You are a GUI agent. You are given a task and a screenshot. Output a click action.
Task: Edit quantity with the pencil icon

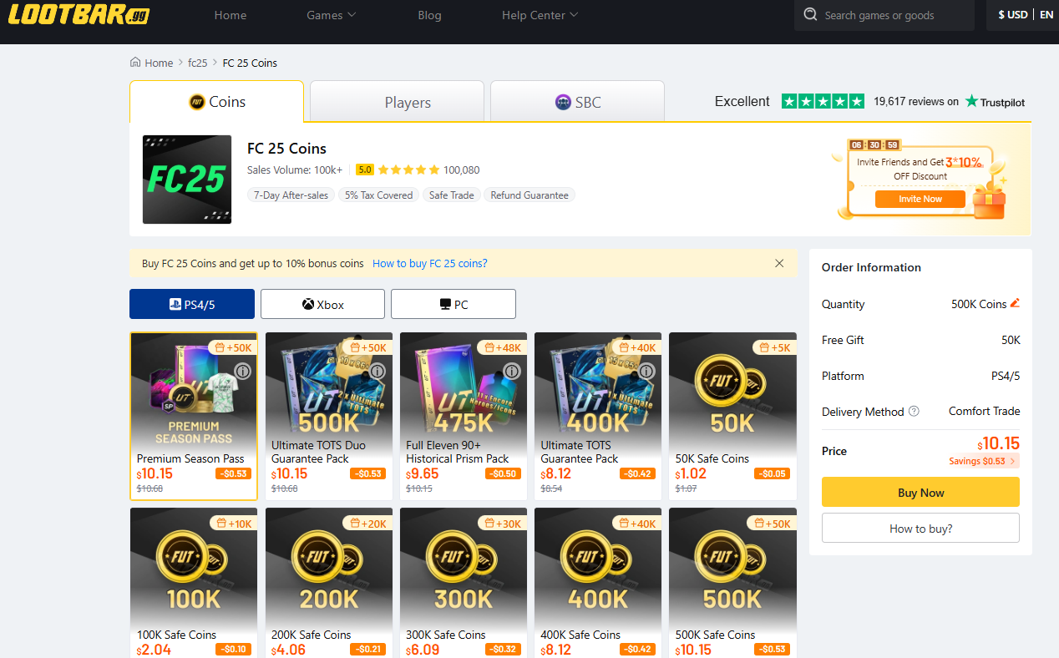1015,303
